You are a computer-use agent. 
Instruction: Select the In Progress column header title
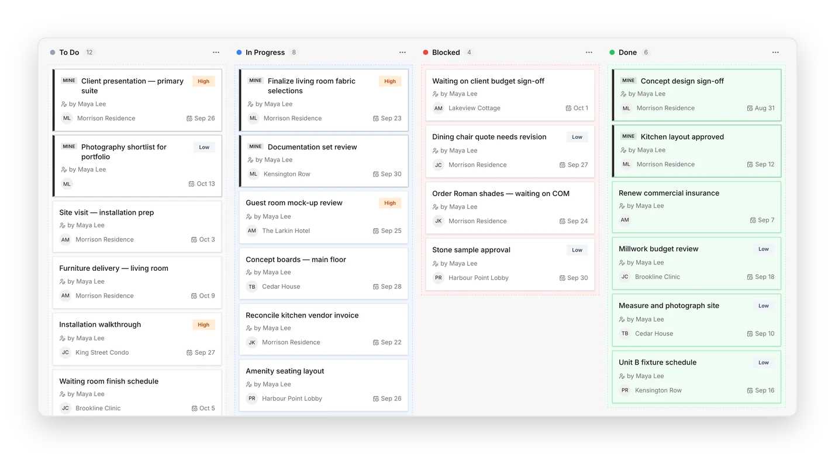click(265, 53)
